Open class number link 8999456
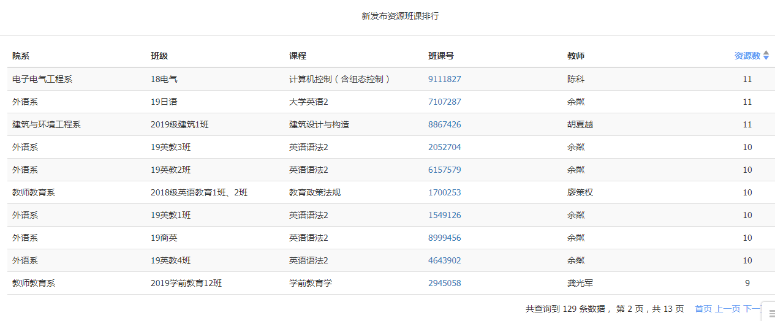Image resolution: width=775 pixels, height=321 pixels. (445, 238)
